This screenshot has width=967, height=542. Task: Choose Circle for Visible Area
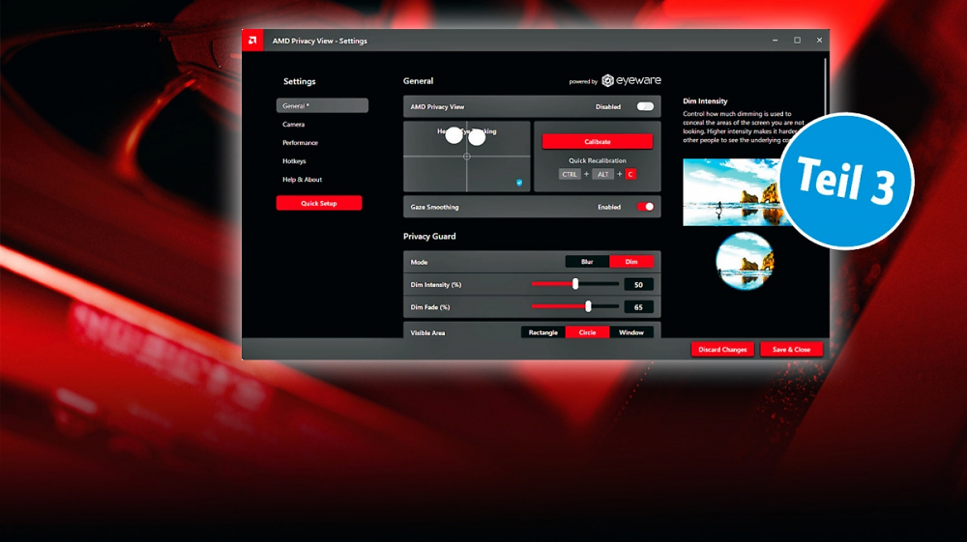(x=587, y=332)
